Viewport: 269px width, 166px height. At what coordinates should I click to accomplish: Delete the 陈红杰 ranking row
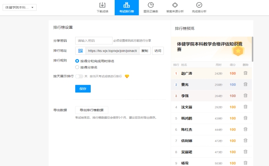tap(245, 129)
